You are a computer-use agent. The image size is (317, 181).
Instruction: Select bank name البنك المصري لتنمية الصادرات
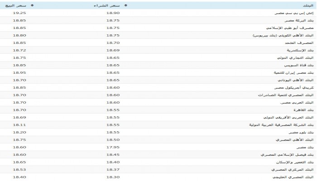tap(286, 95)
